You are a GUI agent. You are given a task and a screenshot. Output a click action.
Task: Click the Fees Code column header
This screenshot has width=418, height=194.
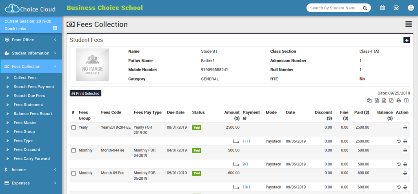[x=111, y=112]
